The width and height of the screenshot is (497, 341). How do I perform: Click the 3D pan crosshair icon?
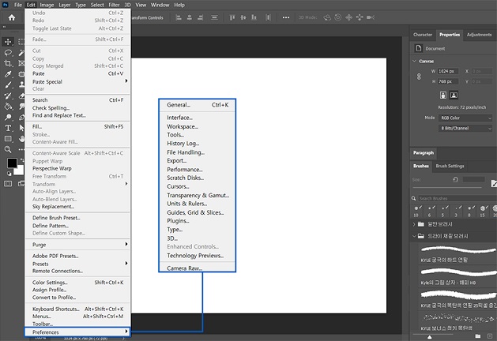pyautogui.click(x=348, y=17)
